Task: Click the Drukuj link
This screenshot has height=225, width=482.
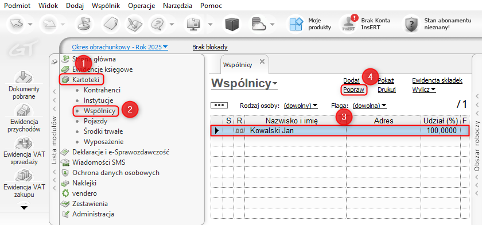Action: 387,90
